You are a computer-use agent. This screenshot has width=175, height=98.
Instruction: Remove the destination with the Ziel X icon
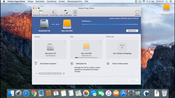click(100, 42)
